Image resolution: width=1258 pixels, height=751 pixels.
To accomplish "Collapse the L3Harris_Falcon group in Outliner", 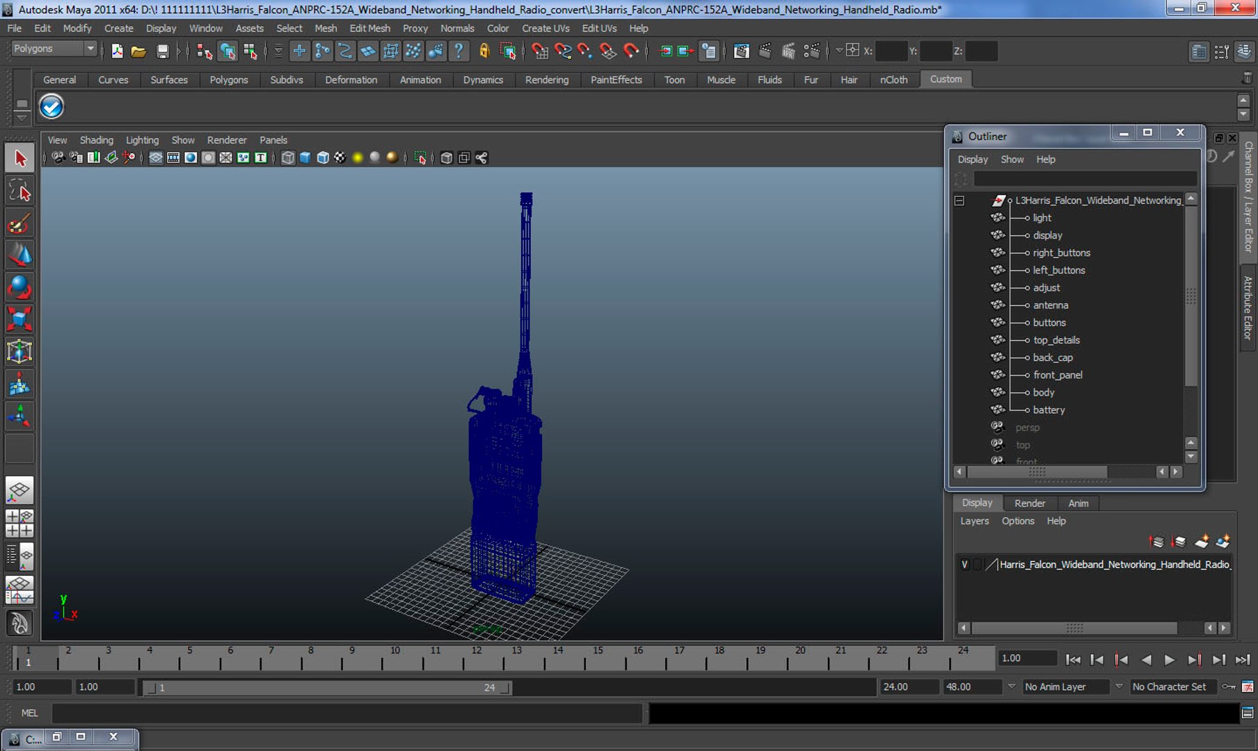I will [960, 200].
